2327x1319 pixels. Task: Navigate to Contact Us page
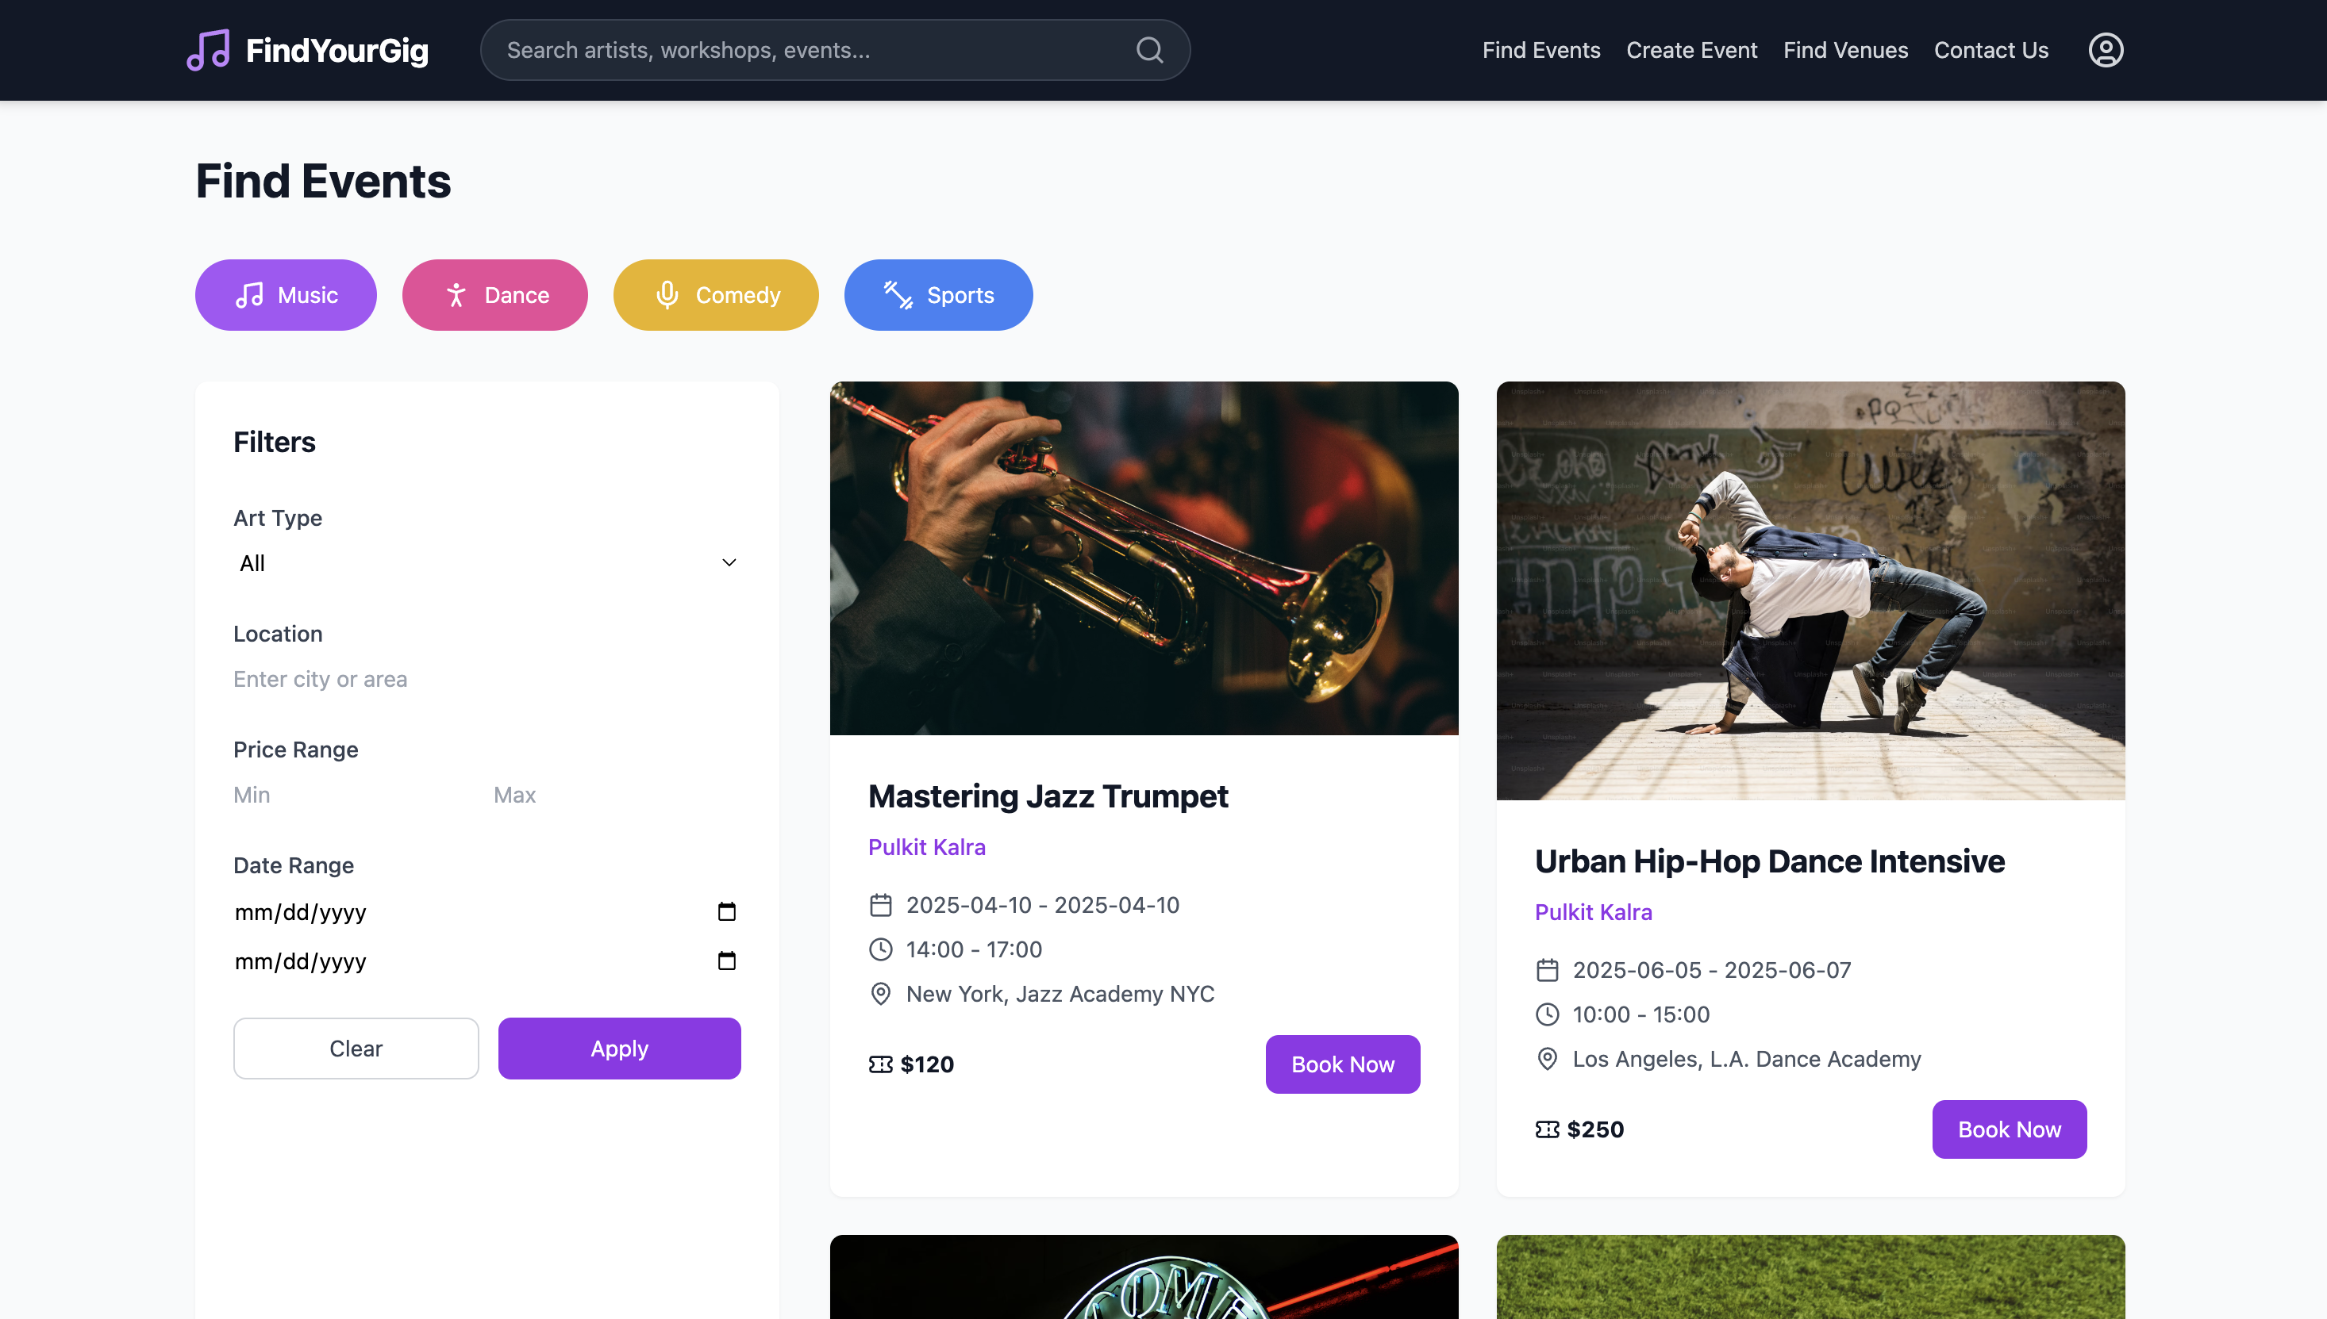(1990, 50)
